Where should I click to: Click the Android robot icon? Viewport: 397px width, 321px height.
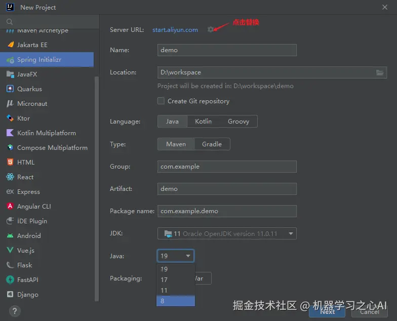[x=10, y=236]
